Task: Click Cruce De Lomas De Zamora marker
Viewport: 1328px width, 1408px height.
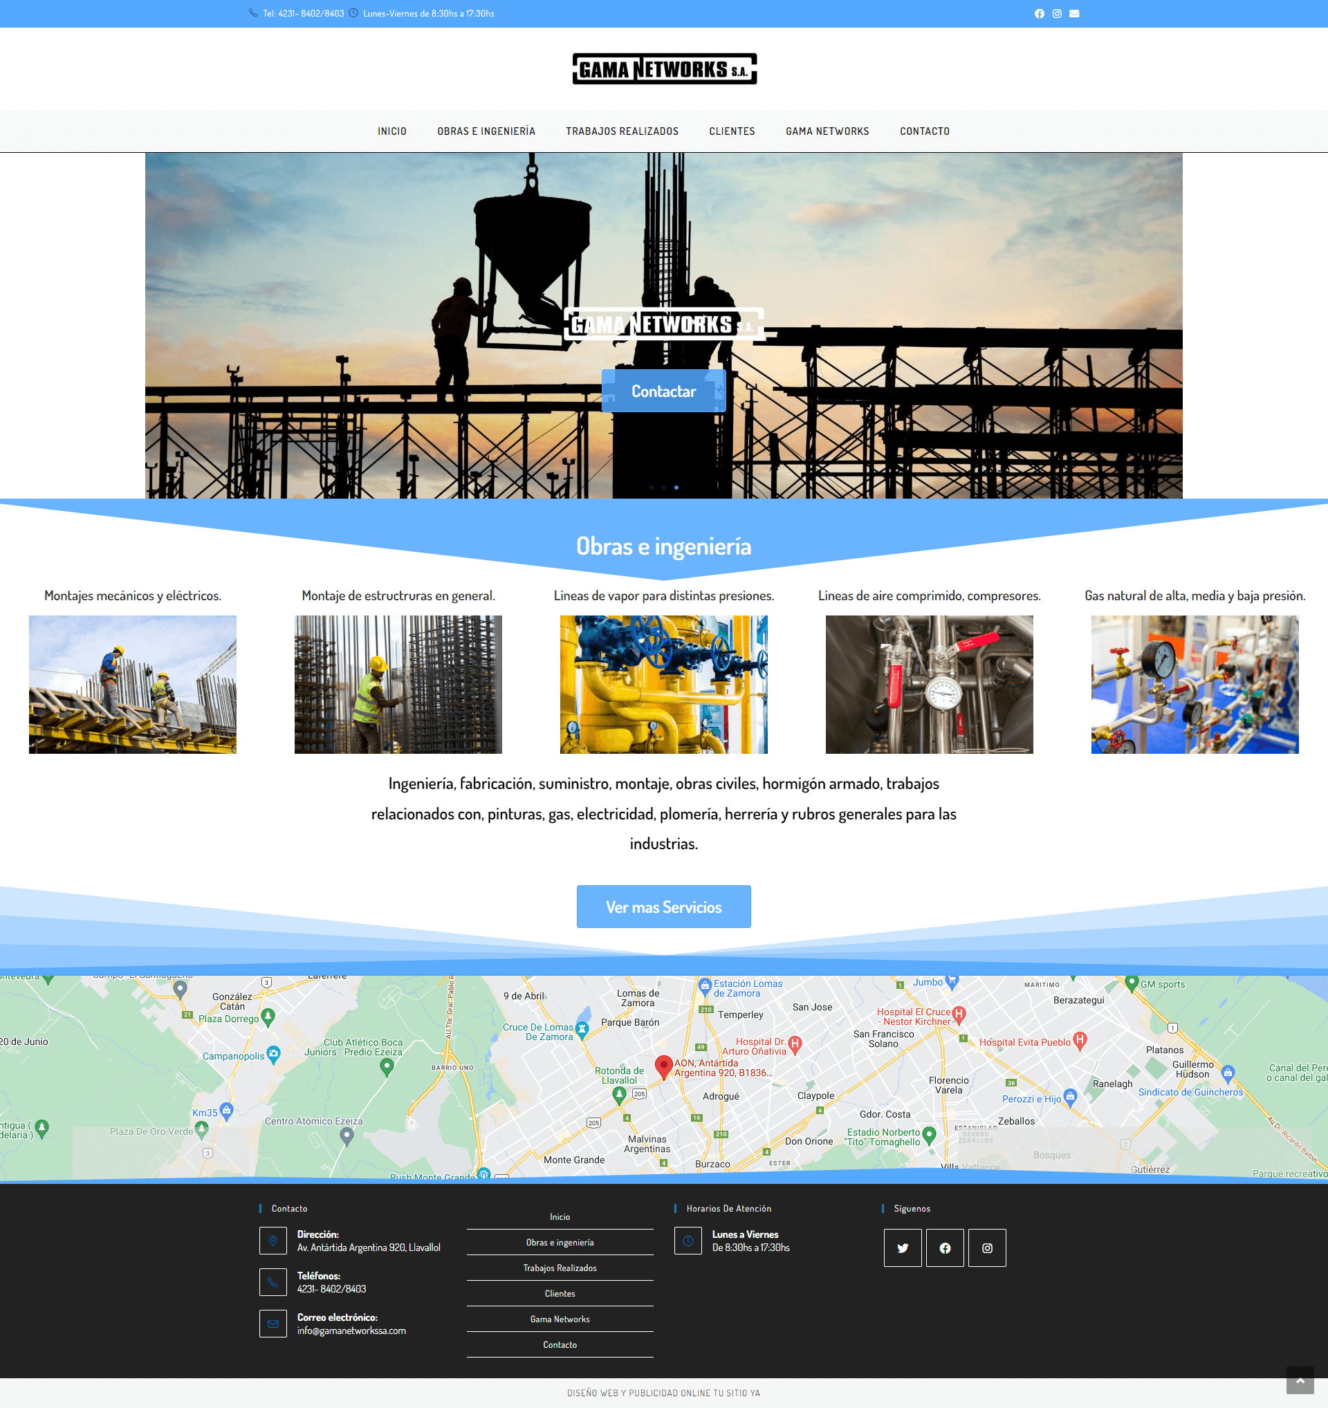Action: click(x=582, y=1030)
